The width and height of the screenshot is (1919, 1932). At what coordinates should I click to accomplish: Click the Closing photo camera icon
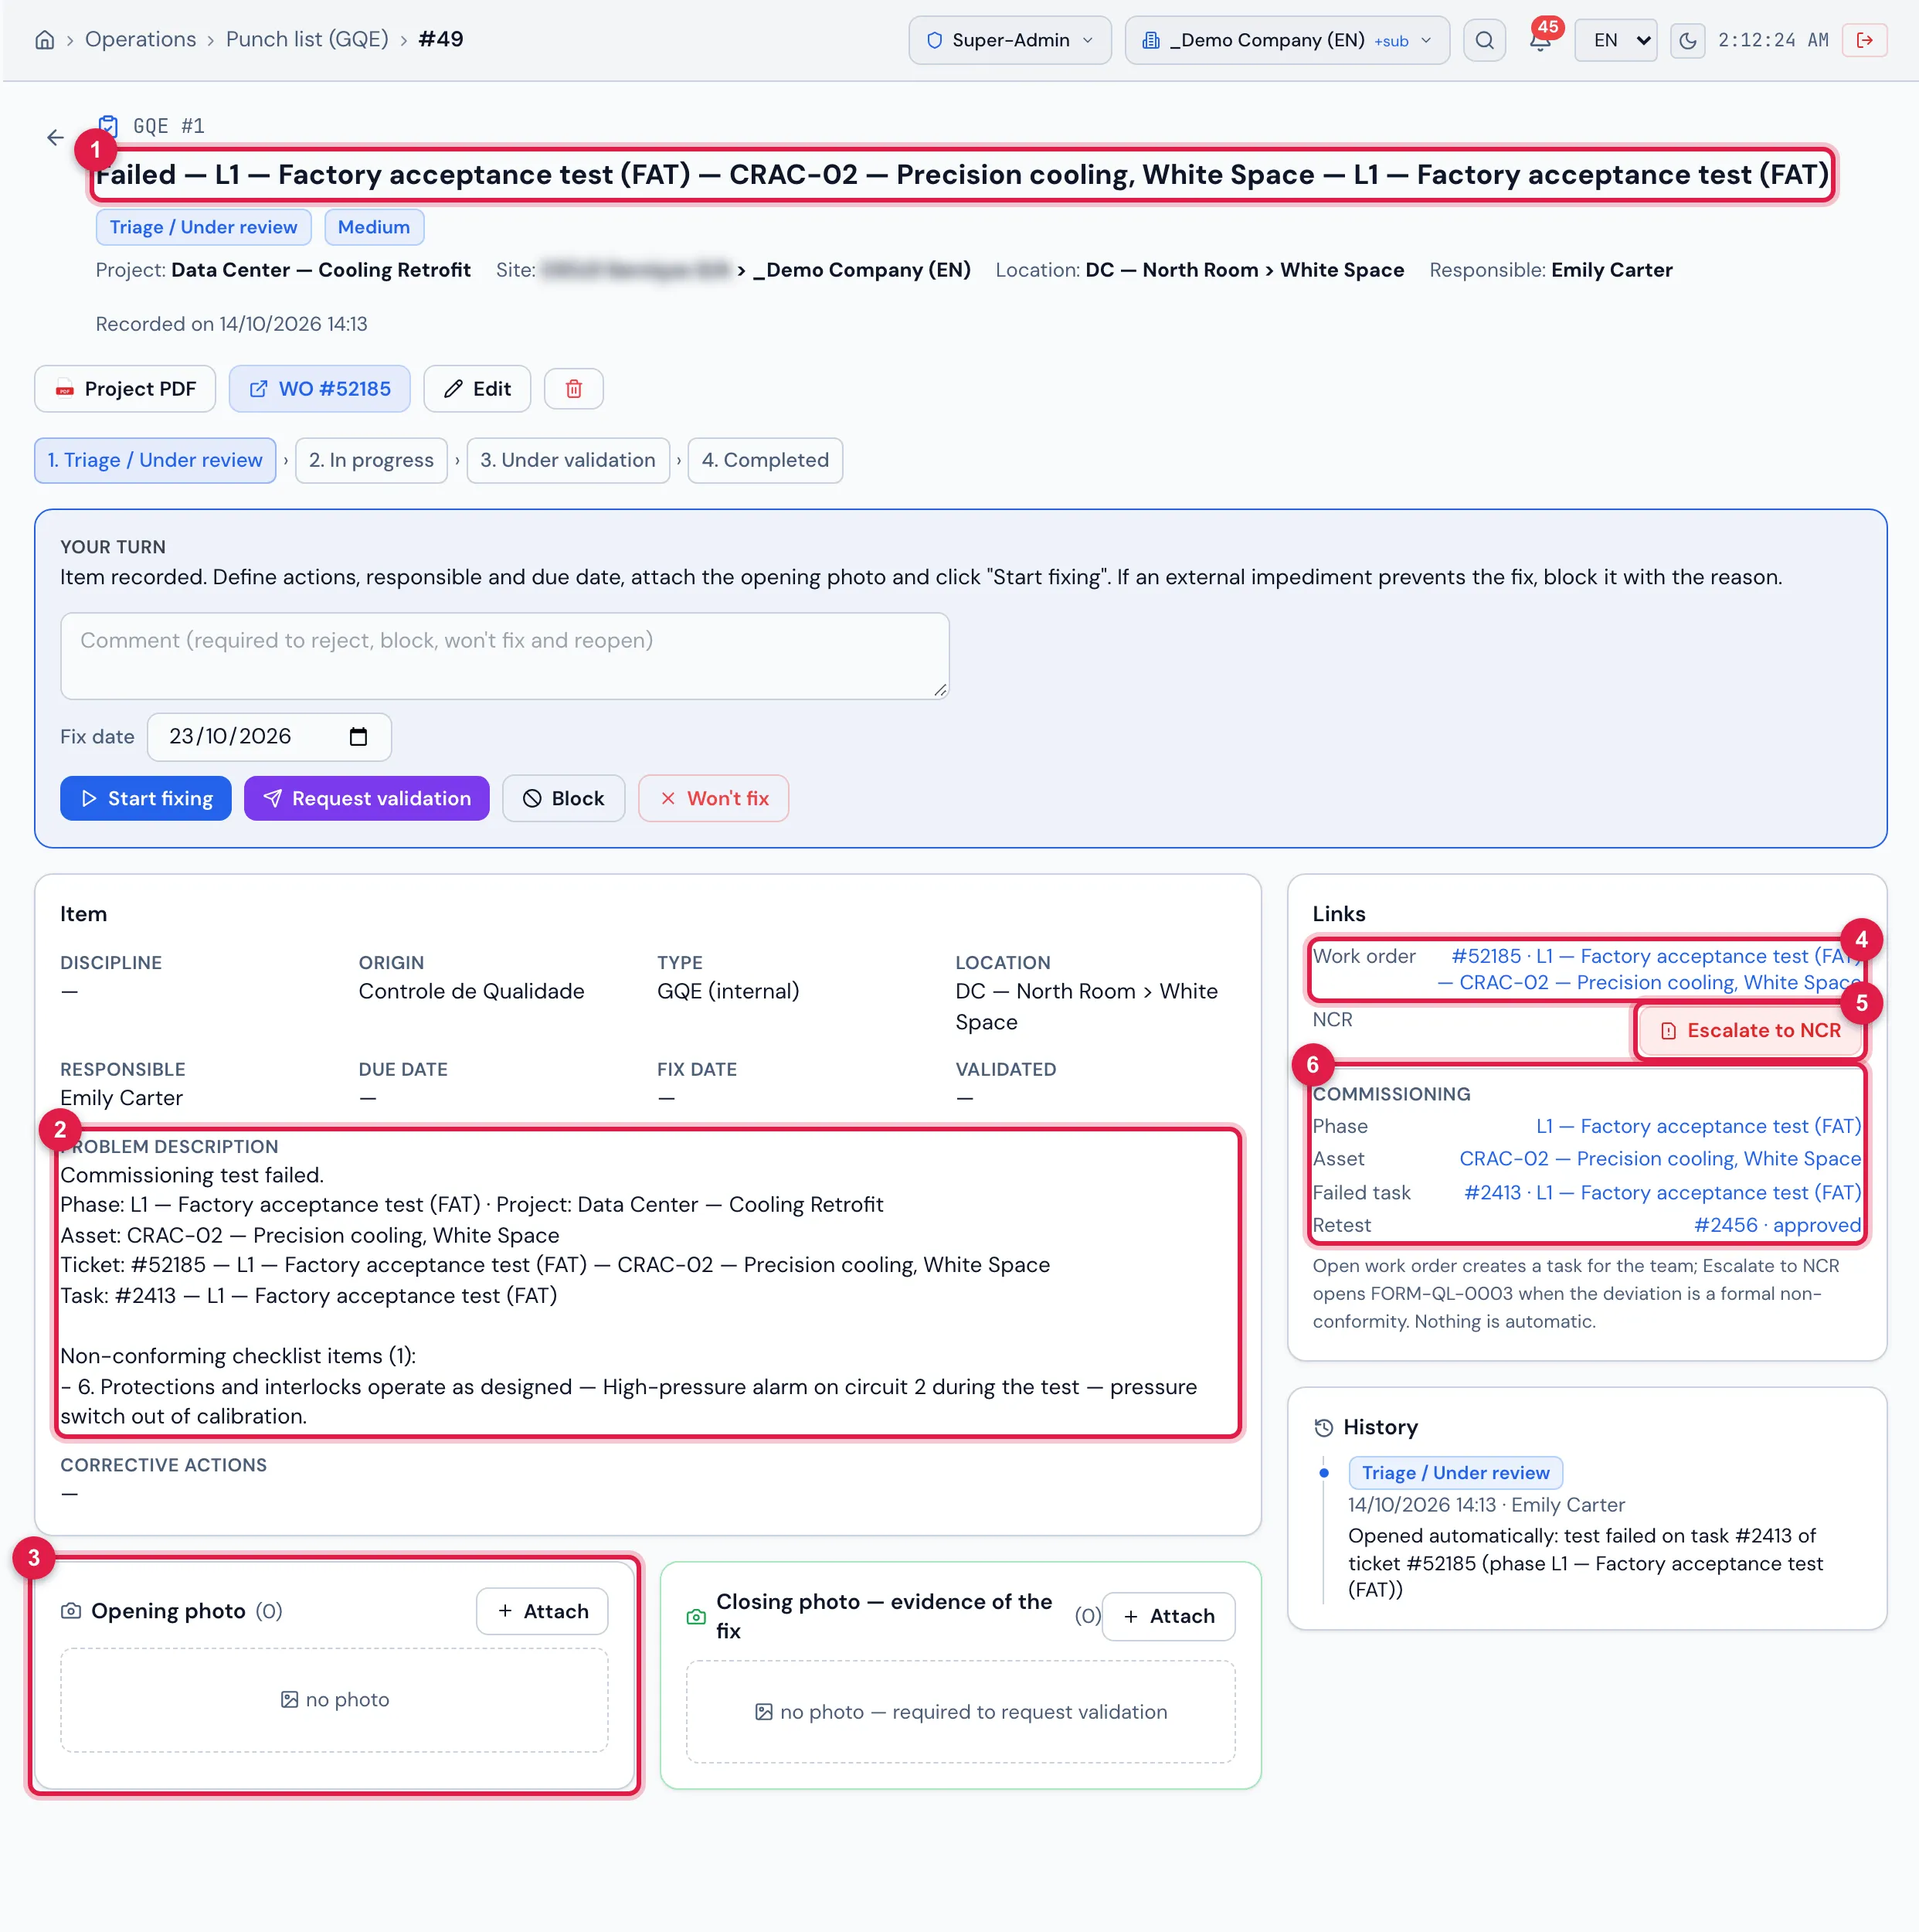click(x=697, y=1617)
